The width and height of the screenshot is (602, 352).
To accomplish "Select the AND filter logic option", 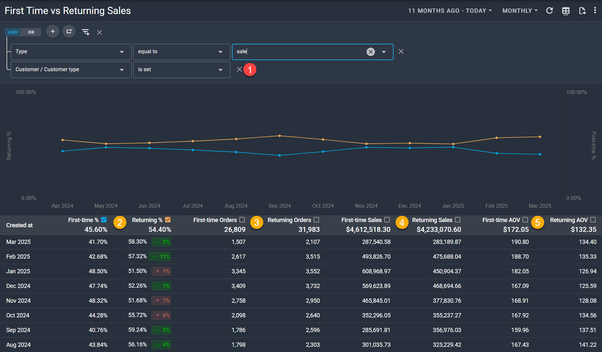I will [x=13, y=32].
